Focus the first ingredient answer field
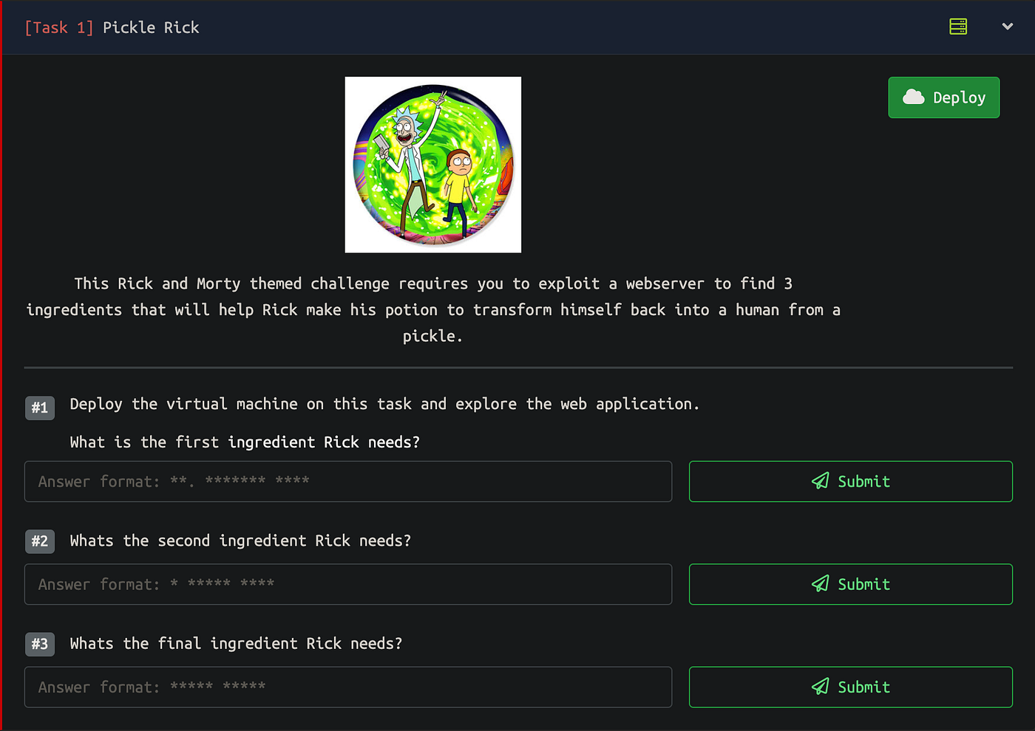The image size is (1035, 731). click(348, 481)
